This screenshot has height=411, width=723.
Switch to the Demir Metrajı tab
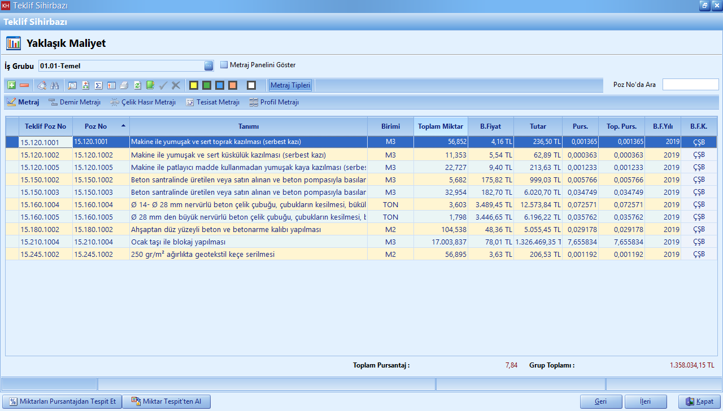click(75, 102)
